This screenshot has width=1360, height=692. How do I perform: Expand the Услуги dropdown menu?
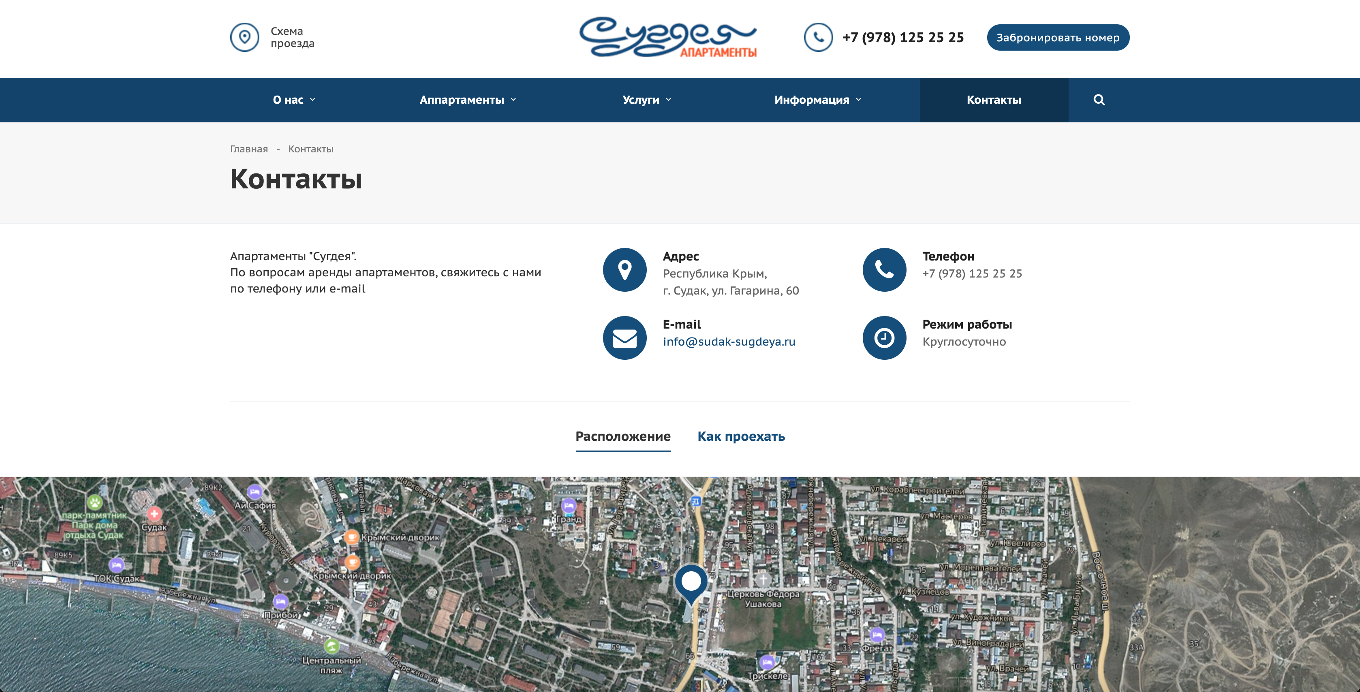(647, 100)
